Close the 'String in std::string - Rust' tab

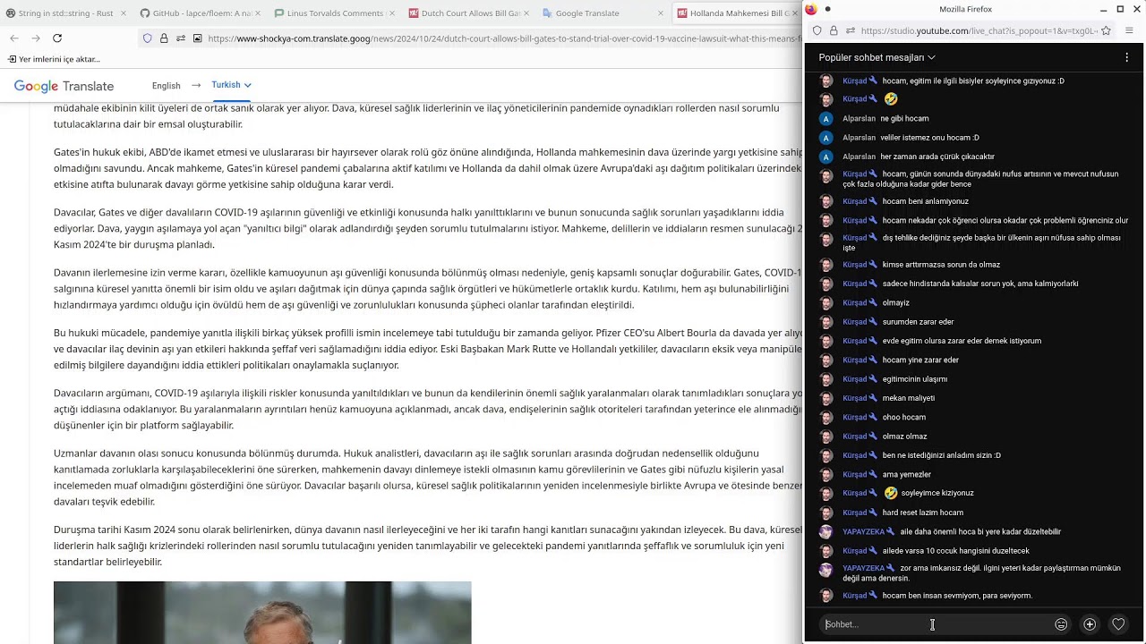pyautogui.click(x=123, y=13)
